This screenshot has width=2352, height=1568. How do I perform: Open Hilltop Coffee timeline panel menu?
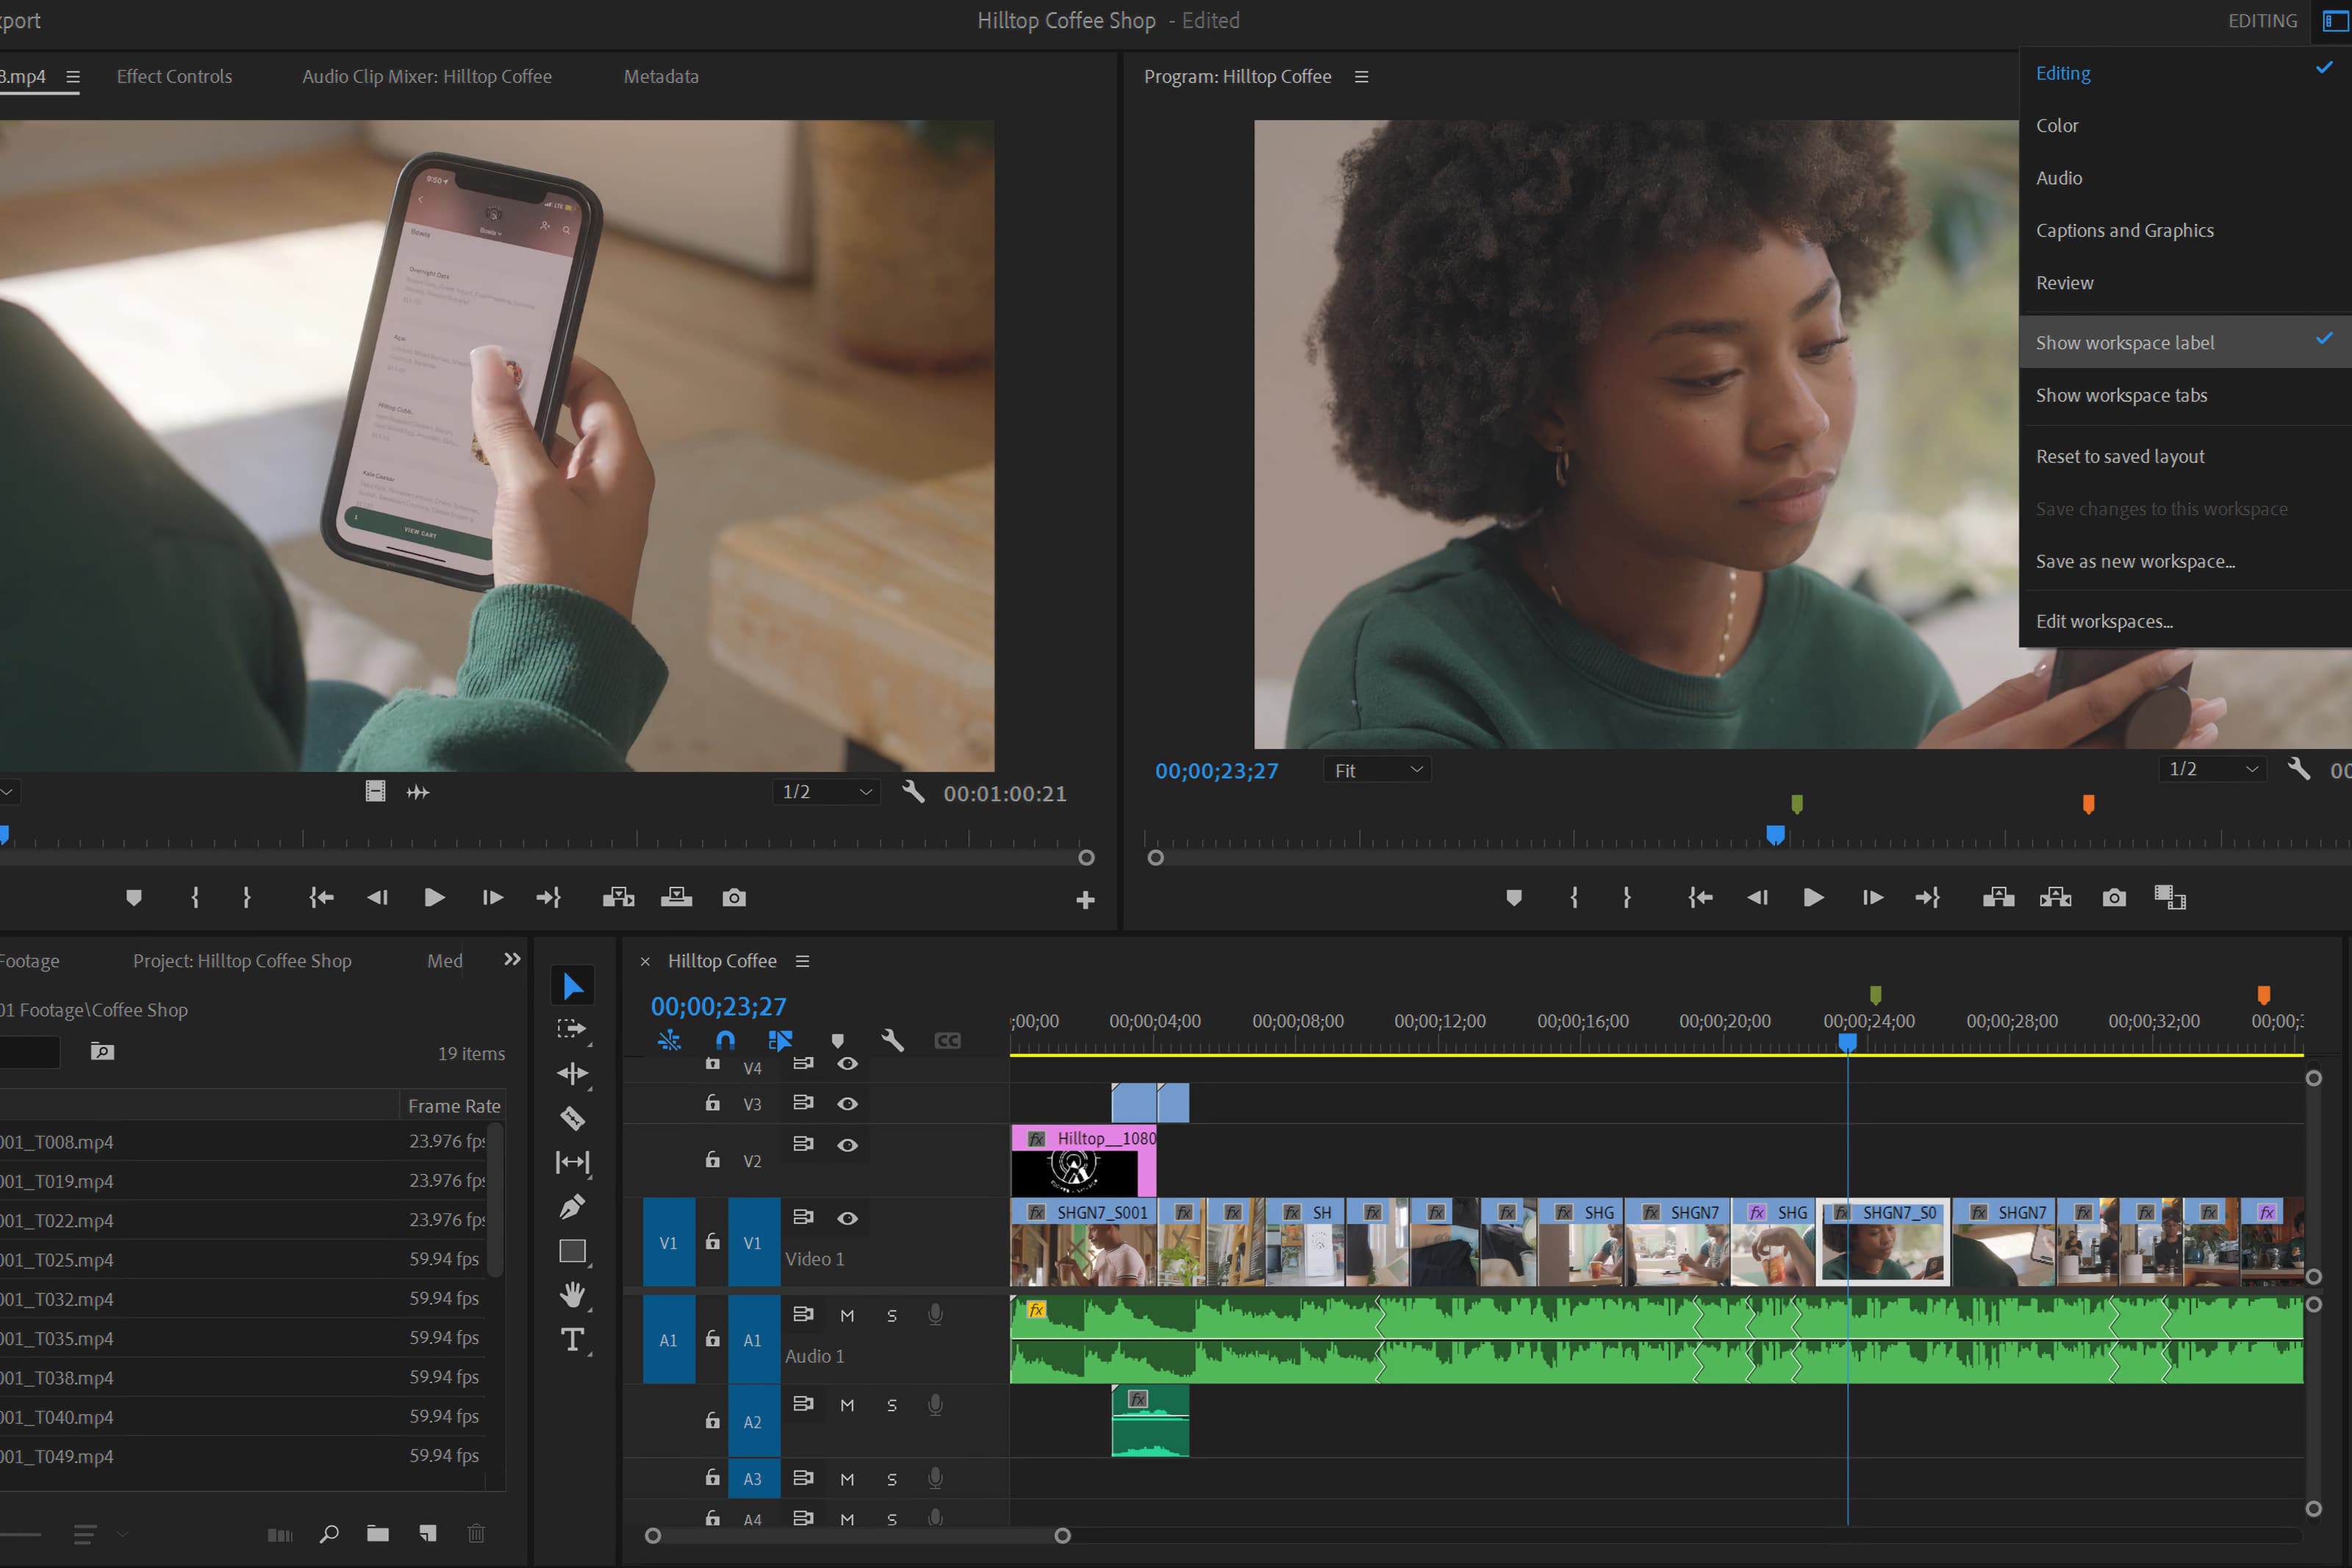click(x=802, y=961)
